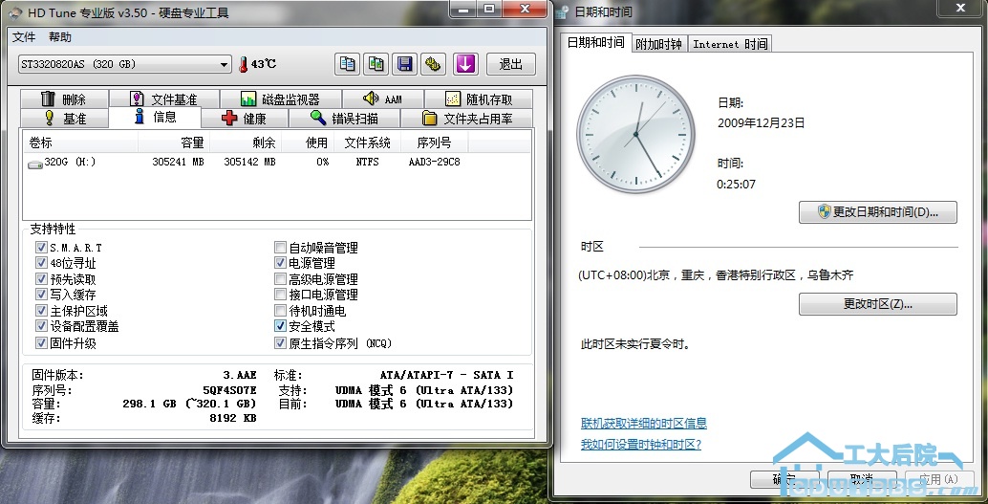Open the AAM tab
This screenshot has height=504, width=988.
(x=383, y=99)
